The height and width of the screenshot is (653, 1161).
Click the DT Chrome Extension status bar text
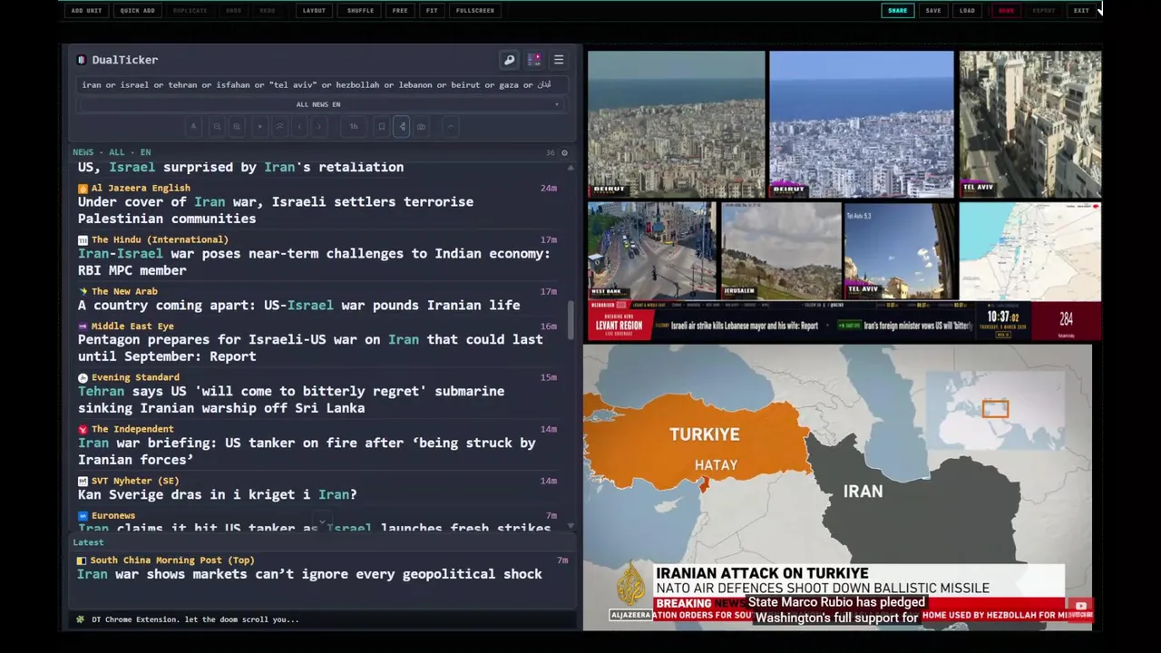tap(195, 620)
